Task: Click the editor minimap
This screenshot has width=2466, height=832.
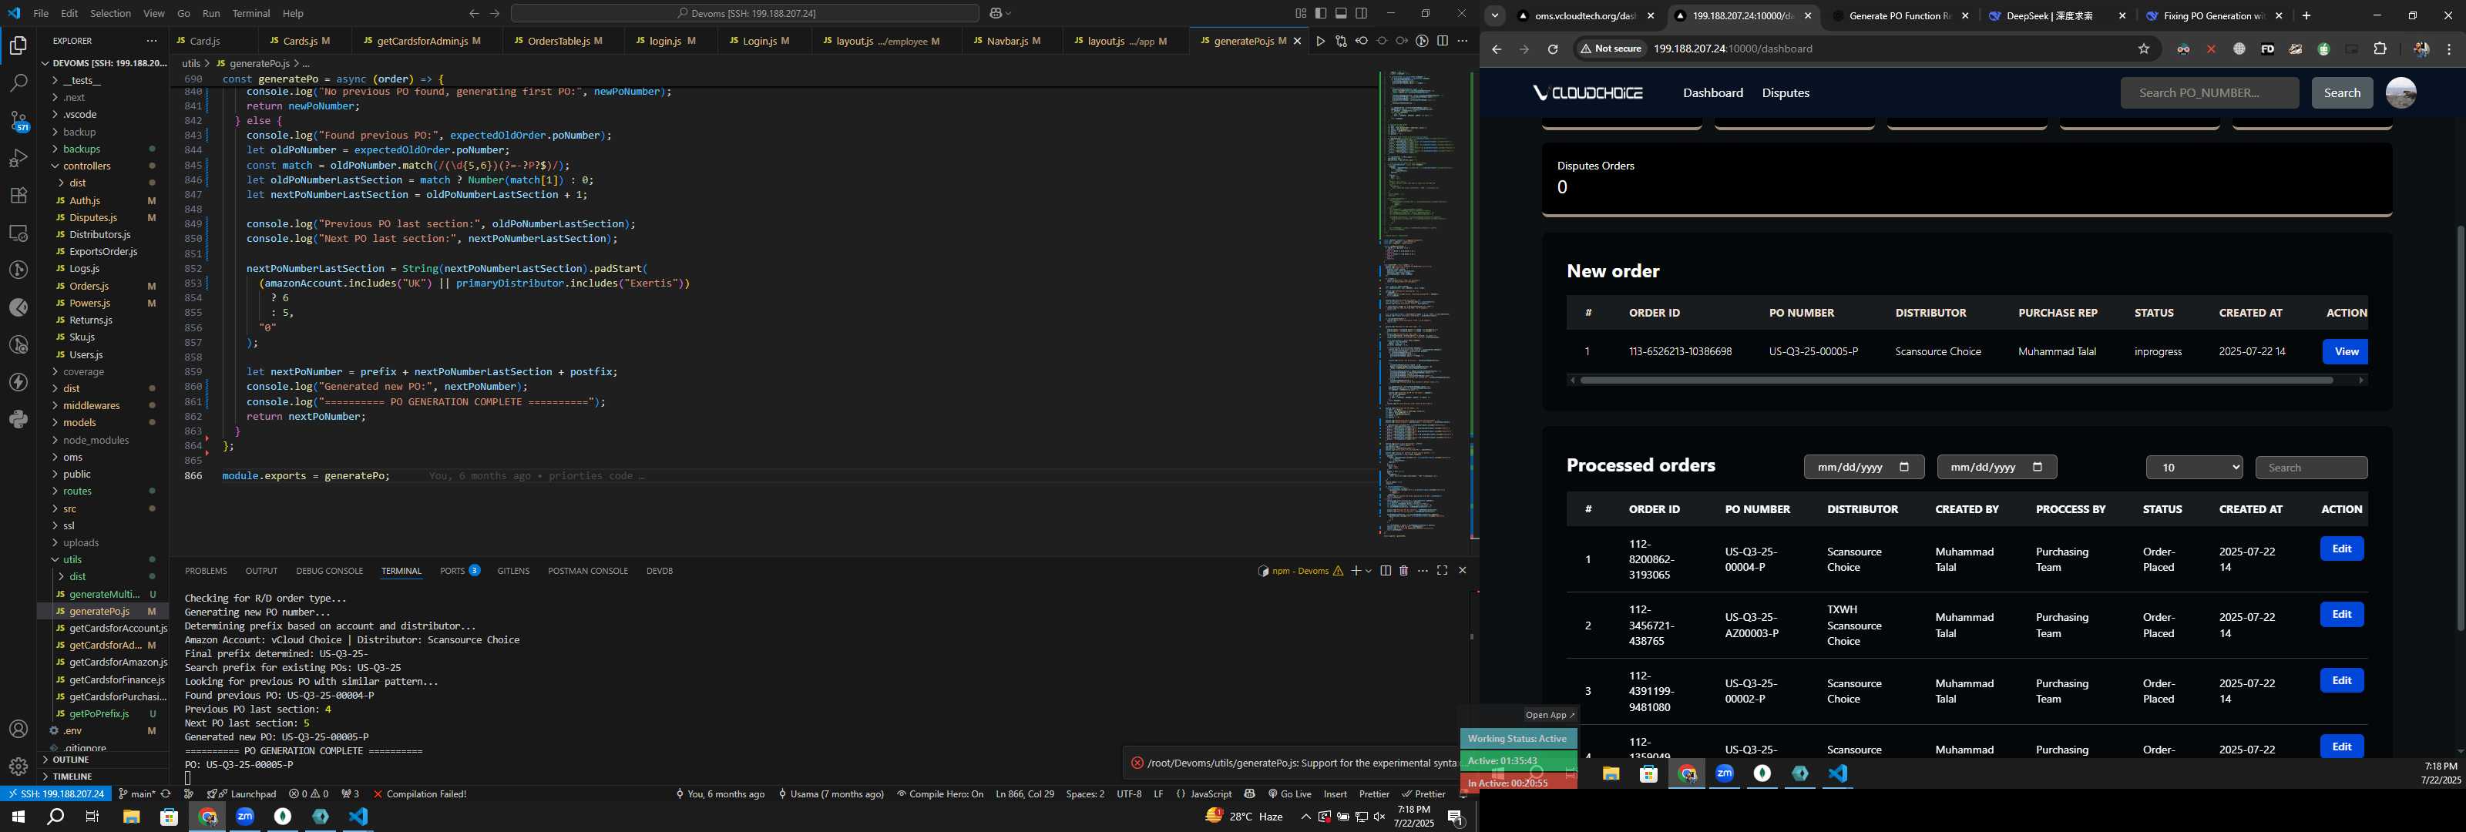Action: tap(1423, 304)
